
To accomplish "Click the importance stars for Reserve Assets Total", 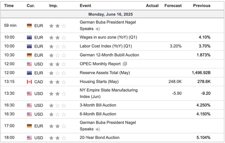I will pyautogui.click(x=57, y=73).
